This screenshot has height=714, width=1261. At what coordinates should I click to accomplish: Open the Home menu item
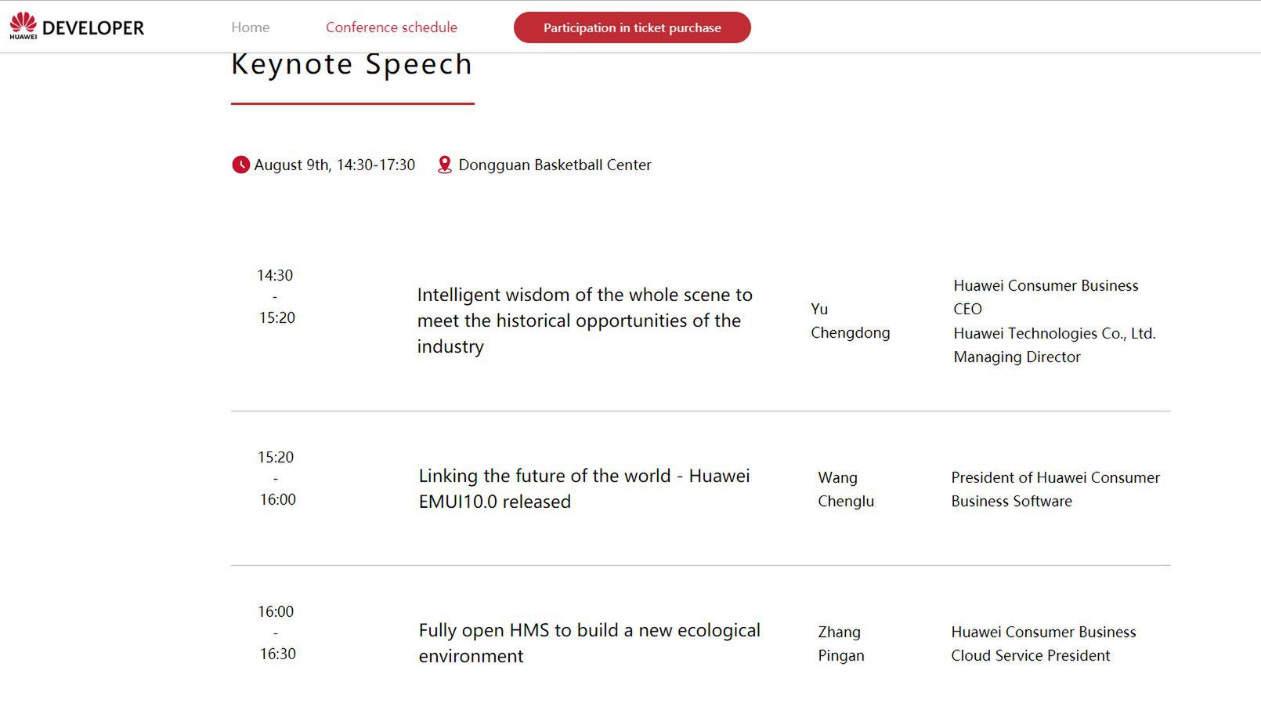pyautogui.click(x=250, y=27)
